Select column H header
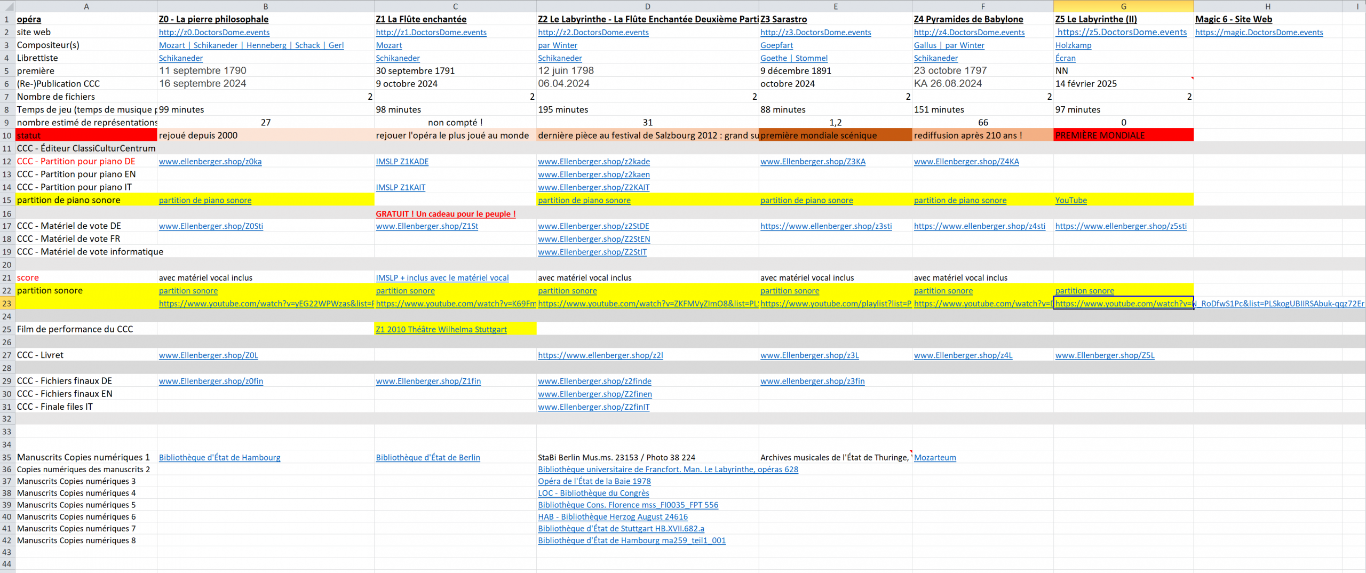The image size is (1366, 573). point(1268,6)
